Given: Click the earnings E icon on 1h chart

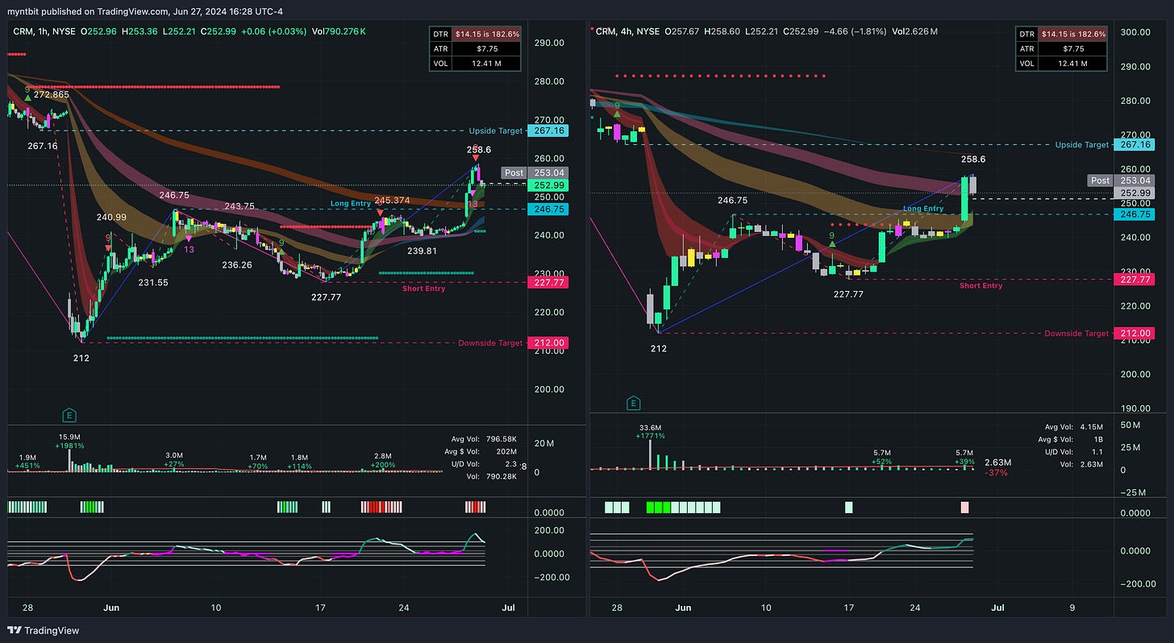Looking at the screenshot, I should click(70, 415).
